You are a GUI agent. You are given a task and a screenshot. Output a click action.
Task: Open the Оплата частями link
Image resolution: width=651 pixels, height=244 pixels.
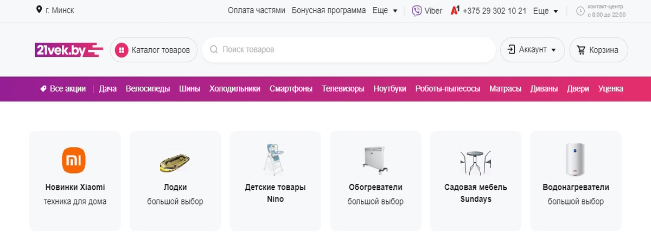(256, 11)
